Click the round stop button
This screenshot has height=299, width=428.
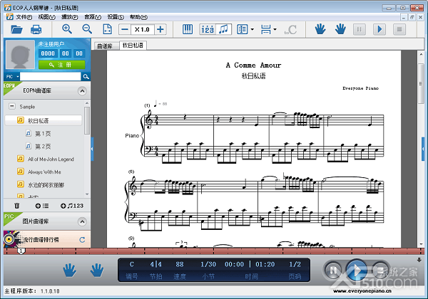(x=379, y=271)
